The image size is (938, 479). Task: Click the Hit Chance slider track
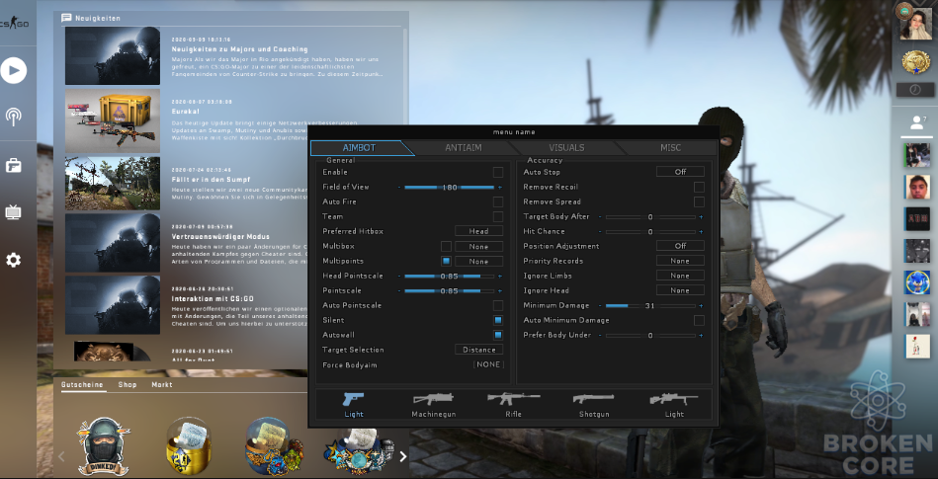[x=650, y=231]
